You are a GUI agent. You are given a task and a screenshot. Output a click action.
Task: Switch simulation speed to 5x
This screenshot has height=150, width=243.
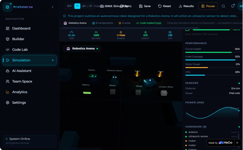[x=91, y=6]
